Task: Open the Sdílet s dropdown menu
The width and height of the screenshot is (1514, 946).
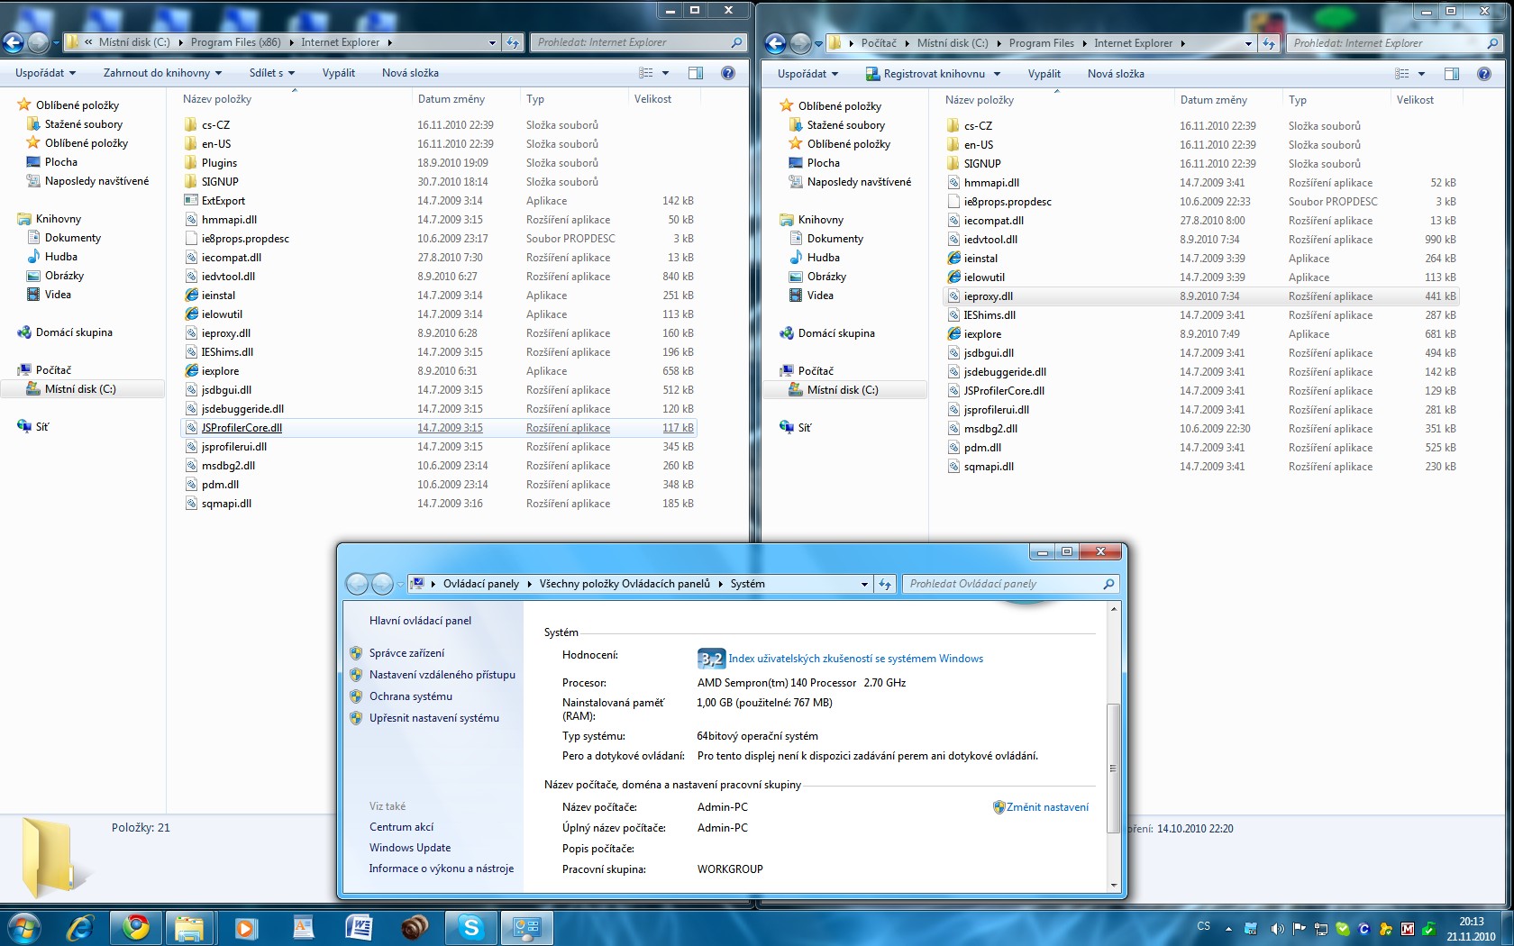Action: 271,73
